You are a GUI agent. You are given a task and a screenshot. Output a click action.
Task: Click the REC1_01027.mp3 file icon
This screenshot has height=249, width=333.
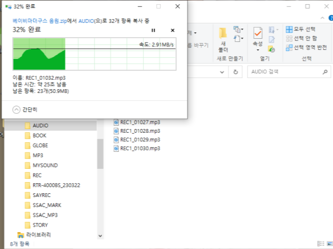point(116,122)
